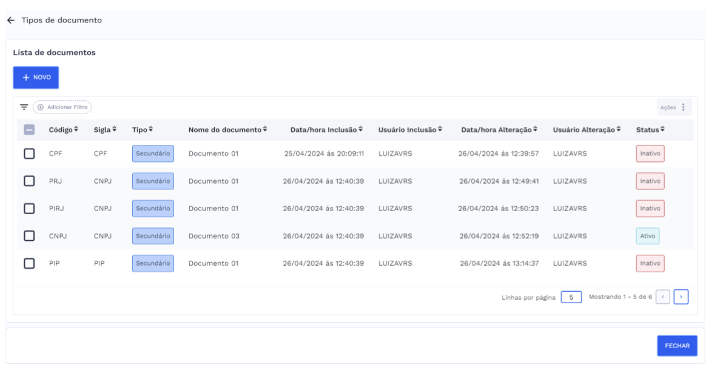Check the box for code PIRJ row
Screen dimensions: 706x370
pyautogui.click(x=29, y=209)
